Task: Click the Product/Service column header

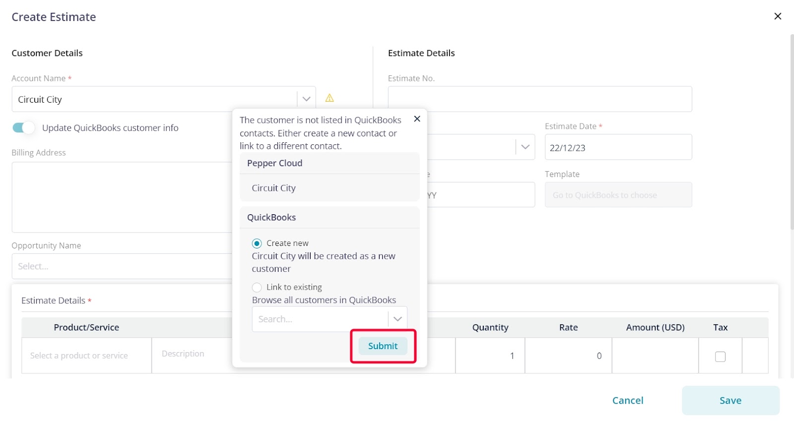Action: point(86,328)
